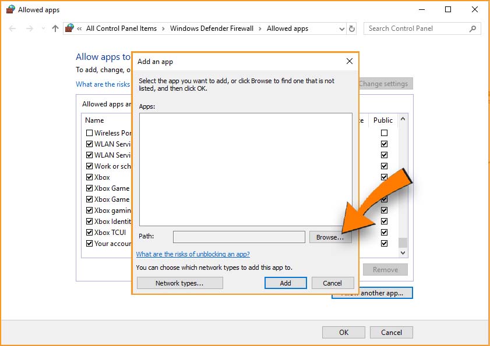Refresh the Allowed apps address bar
Image resolution: width=490 pixels, height=346 pixels.
click(352, 28)
